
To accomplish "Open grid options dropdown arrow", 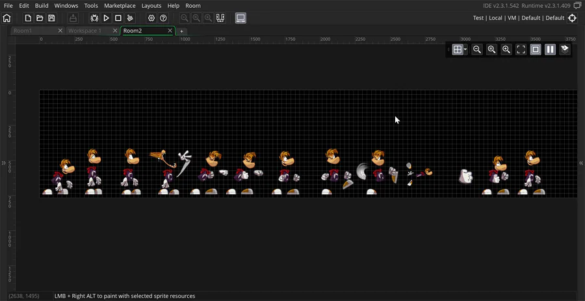I will pyautogui.click(x=465, y=49).
